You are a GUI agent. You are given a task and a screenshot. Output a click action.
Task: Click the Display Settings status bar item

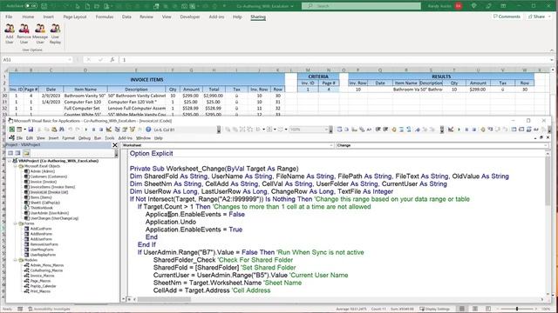tap(434, 309)
